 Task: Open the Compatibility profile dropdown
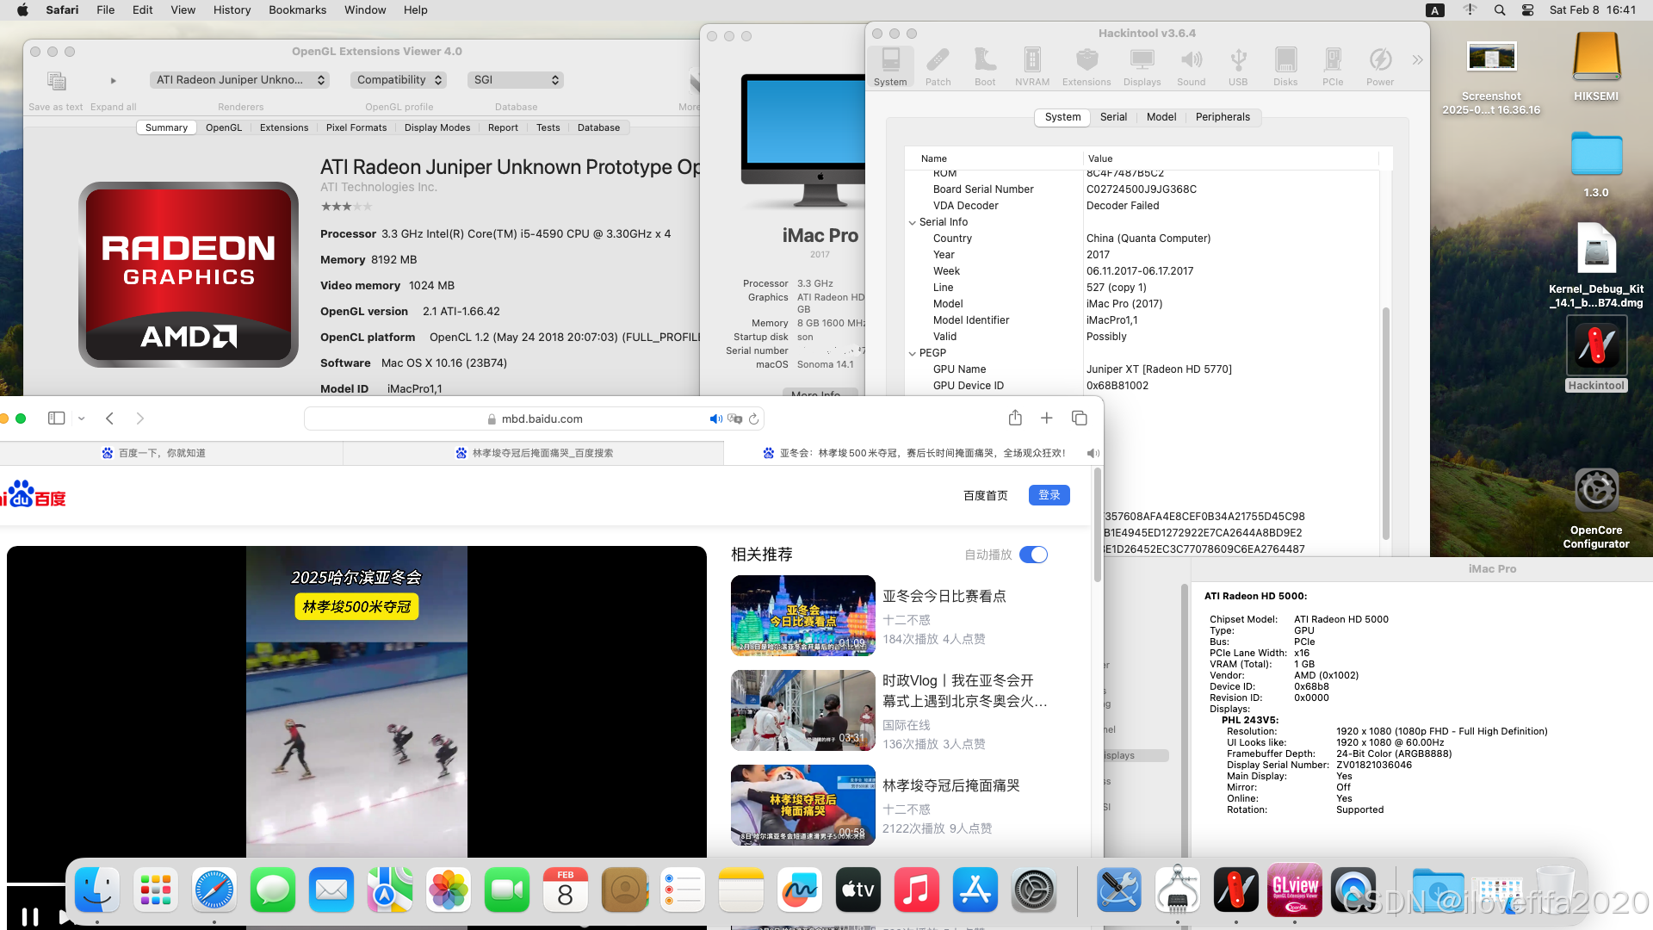point(399,80)
